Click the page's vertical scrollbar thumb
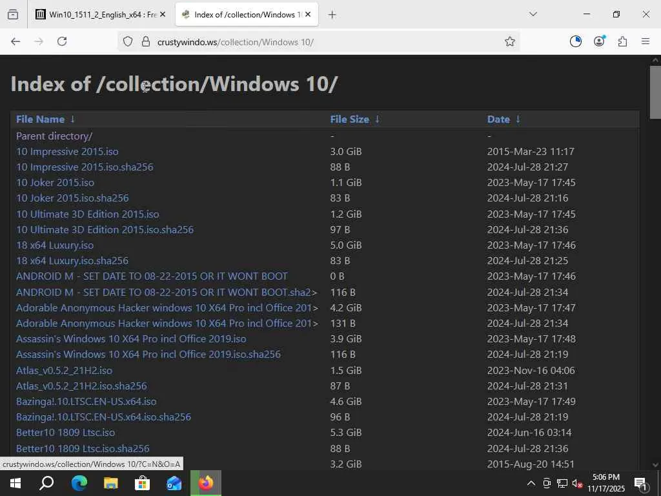This screenshot has width=661, height=496. coord(655,92)
